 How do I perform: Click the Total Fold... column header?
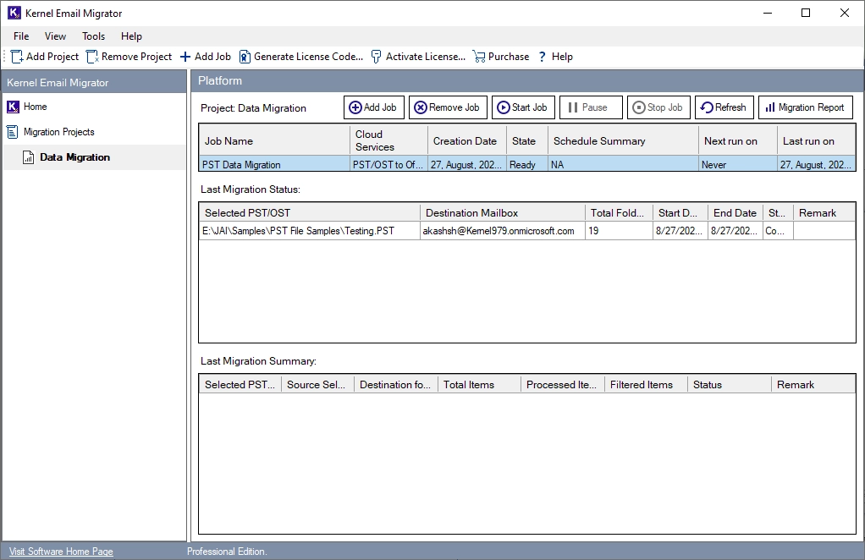point(619,213)
